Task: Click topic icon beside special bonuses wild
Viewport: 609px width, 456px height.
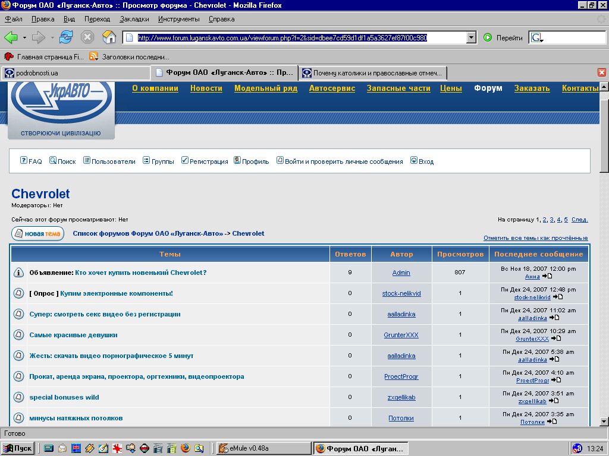Action: pyautogui.click(x=18, y=397)
